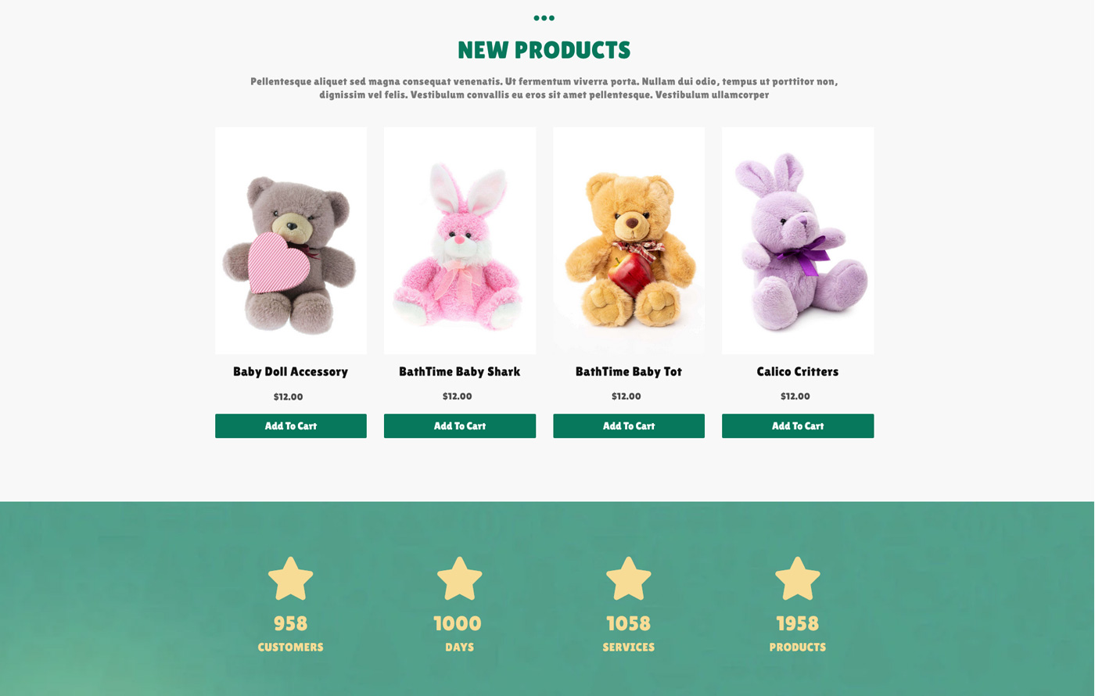Open the BathTime Baby Tot product title
Screen dimensions: 1095x696
(x=629, y=372)
